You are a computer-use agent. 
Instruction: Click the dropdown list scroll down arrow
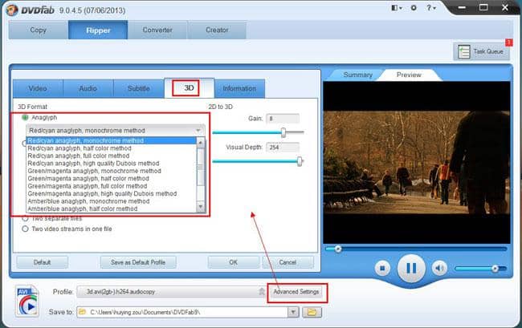point(201,207)
